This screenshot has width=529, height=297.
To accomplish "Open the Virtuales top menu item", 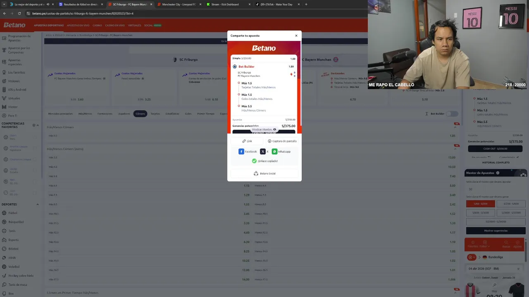I will (x=134, y=25).
